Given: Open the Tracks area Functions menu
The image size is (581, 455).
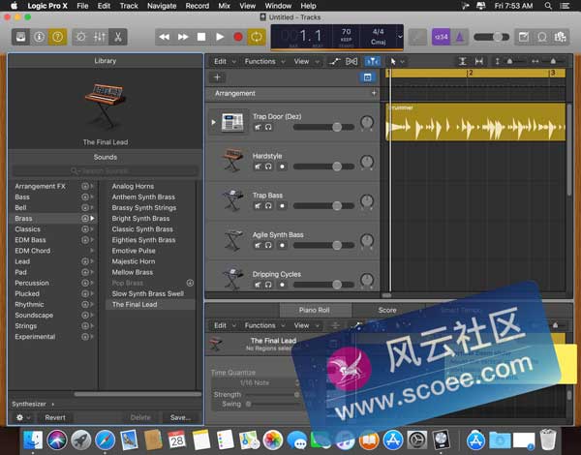Looking at the screenshot, I should pos(264,62).
